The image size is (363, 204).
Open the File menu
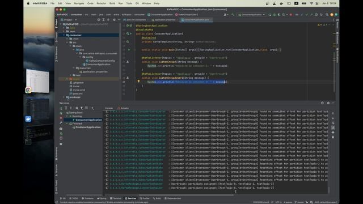click(x=52, y=3)
